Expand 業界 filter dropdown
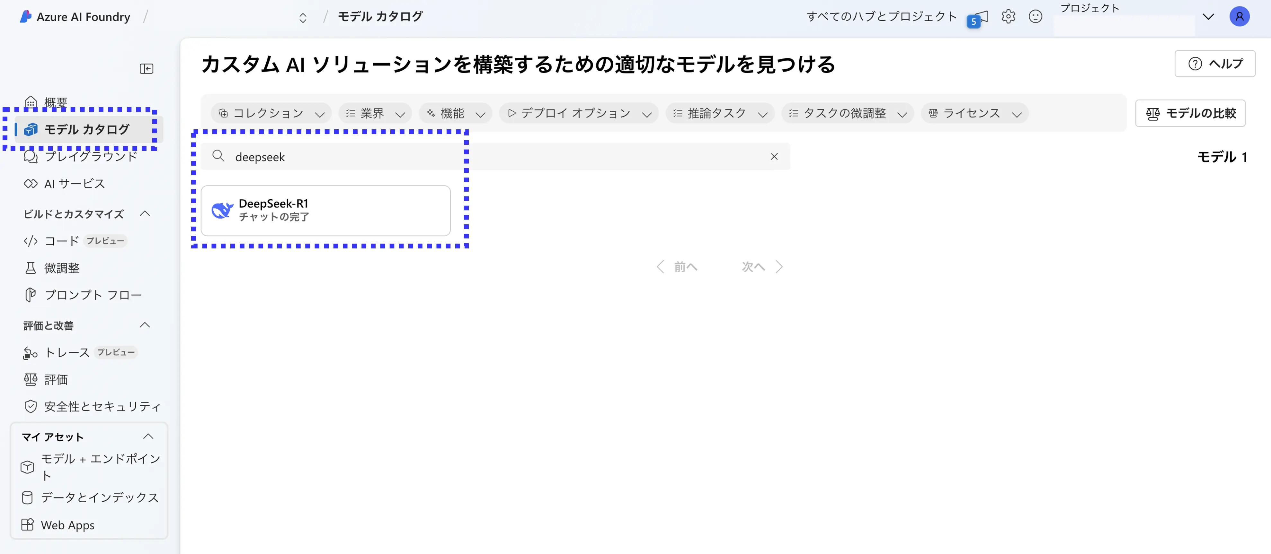 point(375,113)
